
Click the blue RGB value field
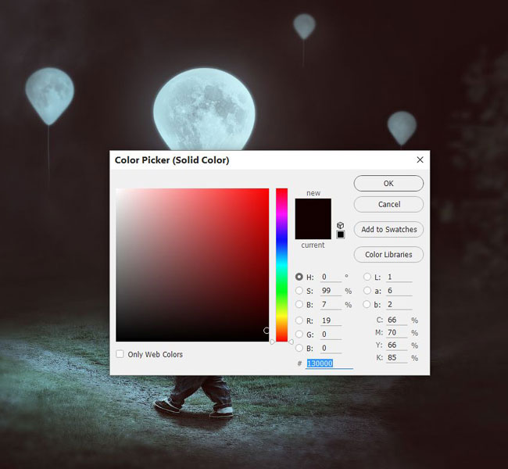point(331,348)
